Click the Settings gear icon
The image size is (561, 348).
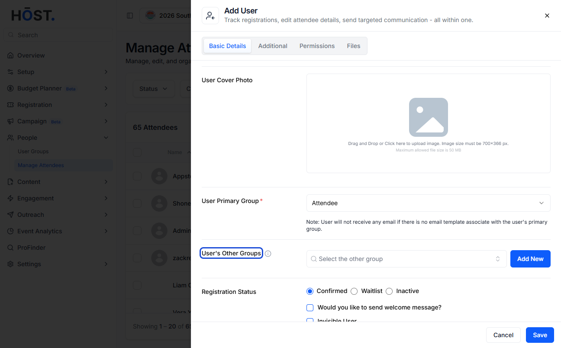pos(10,264)
